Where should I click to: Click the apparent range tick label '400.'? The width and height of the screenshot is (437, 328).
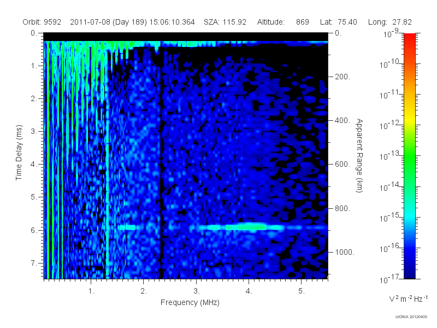(x=342, y=120)
